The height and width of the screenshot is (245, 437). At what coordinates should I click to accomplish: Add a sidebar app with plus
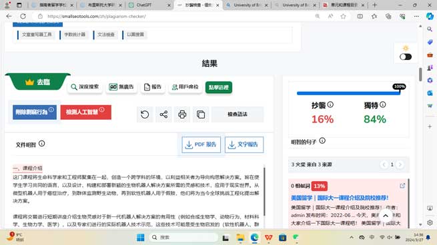click(x=430, y=126)
